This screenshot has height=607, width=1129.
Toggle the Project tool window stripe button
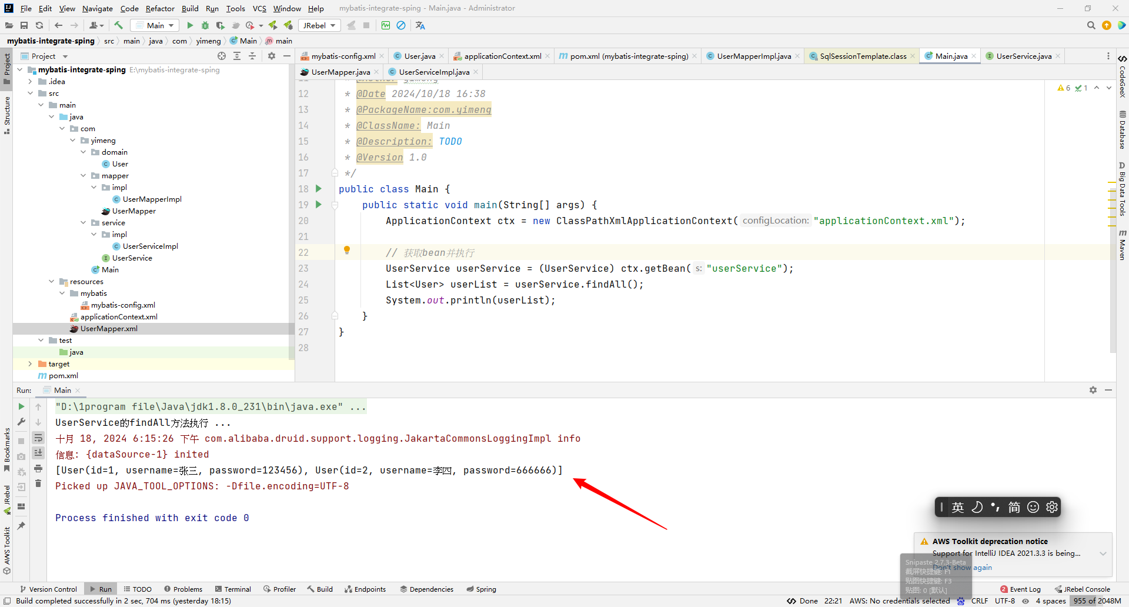[6, 68]
